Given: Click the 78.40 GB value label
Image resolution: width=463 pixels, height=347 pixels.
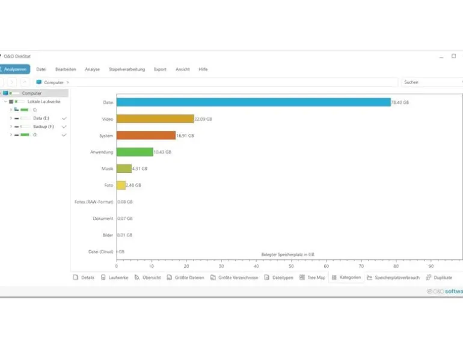Looking at the screenshot, I should [x=400, y=102].
